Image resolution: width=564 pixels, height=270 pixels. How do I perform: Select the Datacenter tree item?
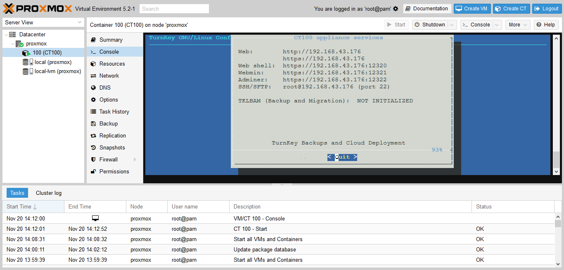click(x=32, y=35)
